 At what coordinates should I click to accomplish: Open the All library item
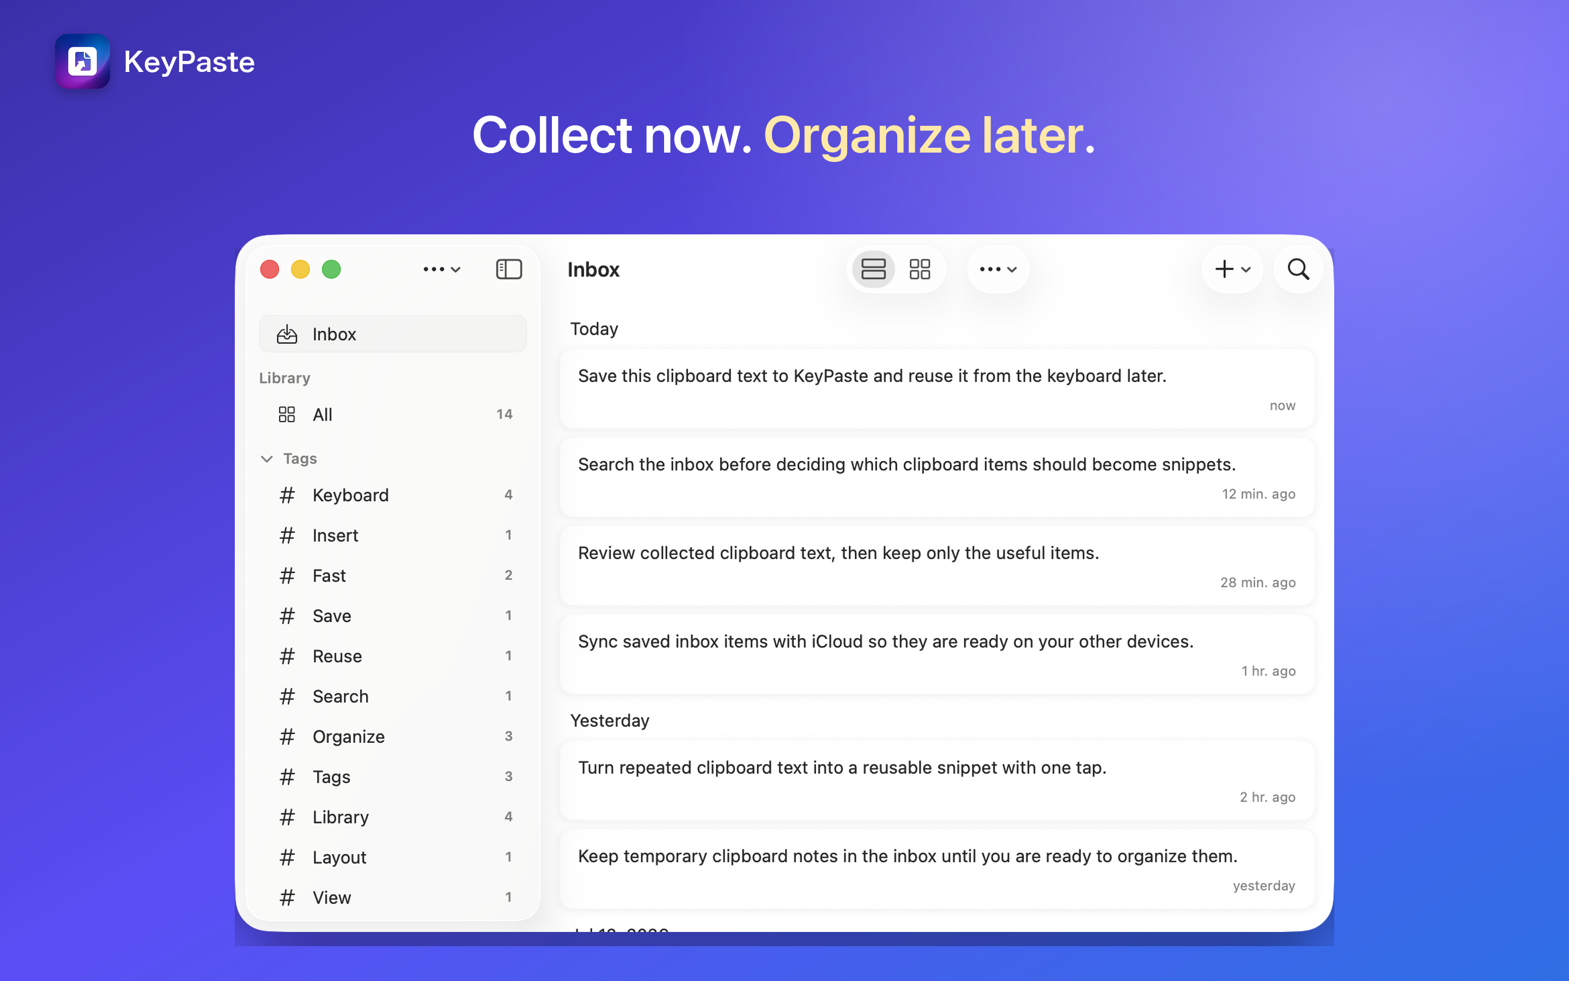tap(393, 415)
